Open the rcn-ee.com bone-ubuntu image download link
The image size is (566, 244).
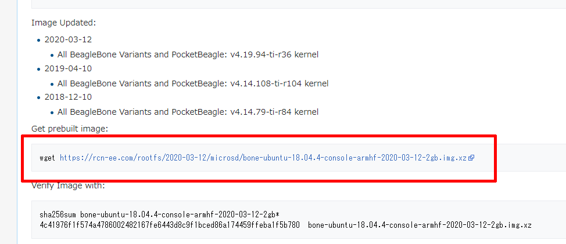point(263,158)
